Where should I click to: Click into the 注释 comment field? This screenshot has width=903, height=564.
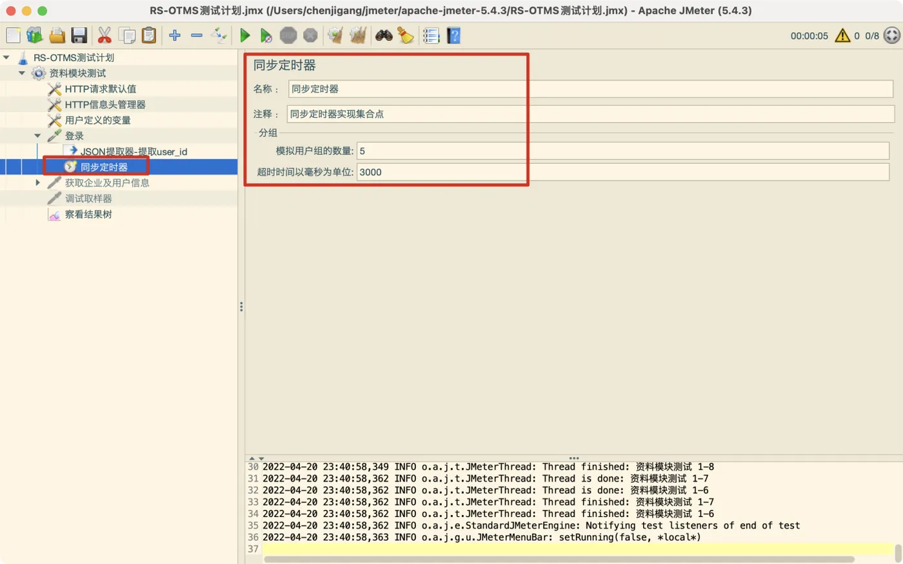tap(590, 114)
